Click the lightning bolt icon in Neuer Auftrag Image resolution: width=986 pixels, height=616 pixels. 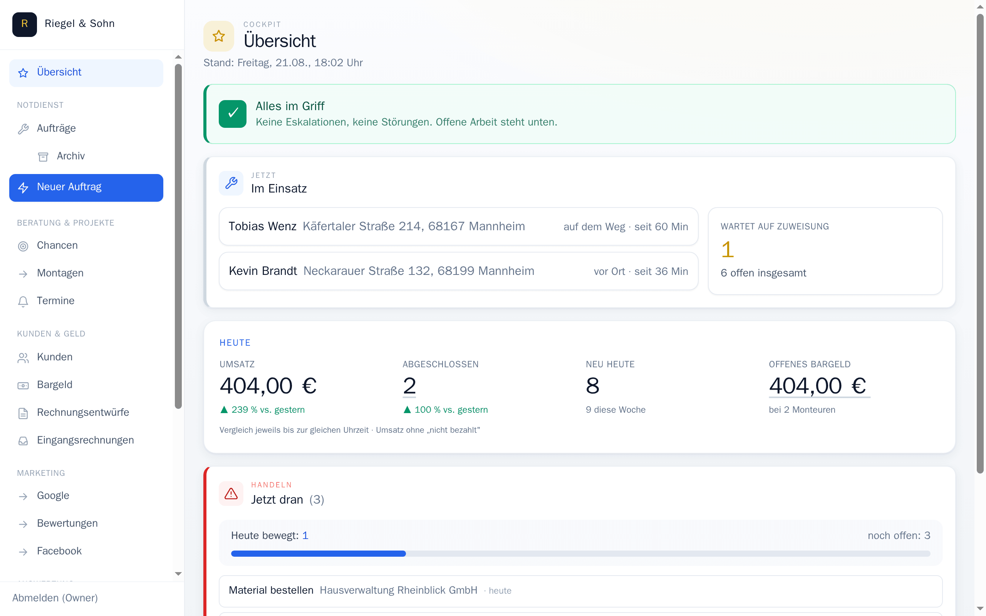23,187
